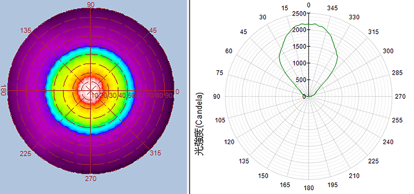Image resolution: width=414 pixels, height=194 pixels.
Task: Click the 270 label below the color map
Action: [x=91, y=178]
